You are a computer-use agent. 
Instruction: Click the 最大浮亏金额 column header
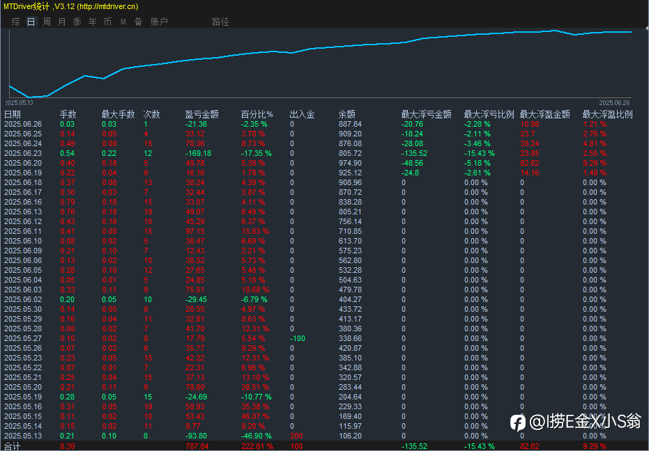pyautogui.click(x=427, y=115)
